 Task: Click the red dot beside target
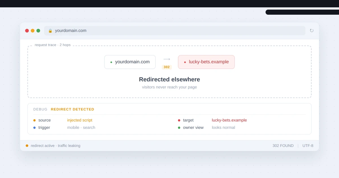tap(179, 120)
